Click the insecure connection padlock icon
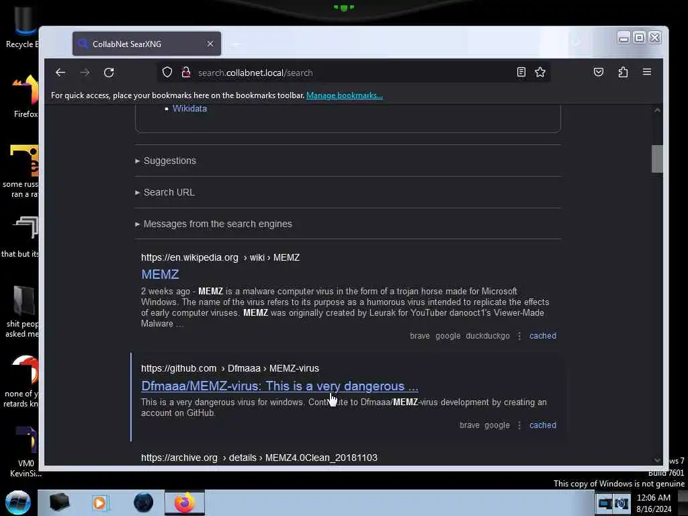688x516 pixels. point(185,73)
